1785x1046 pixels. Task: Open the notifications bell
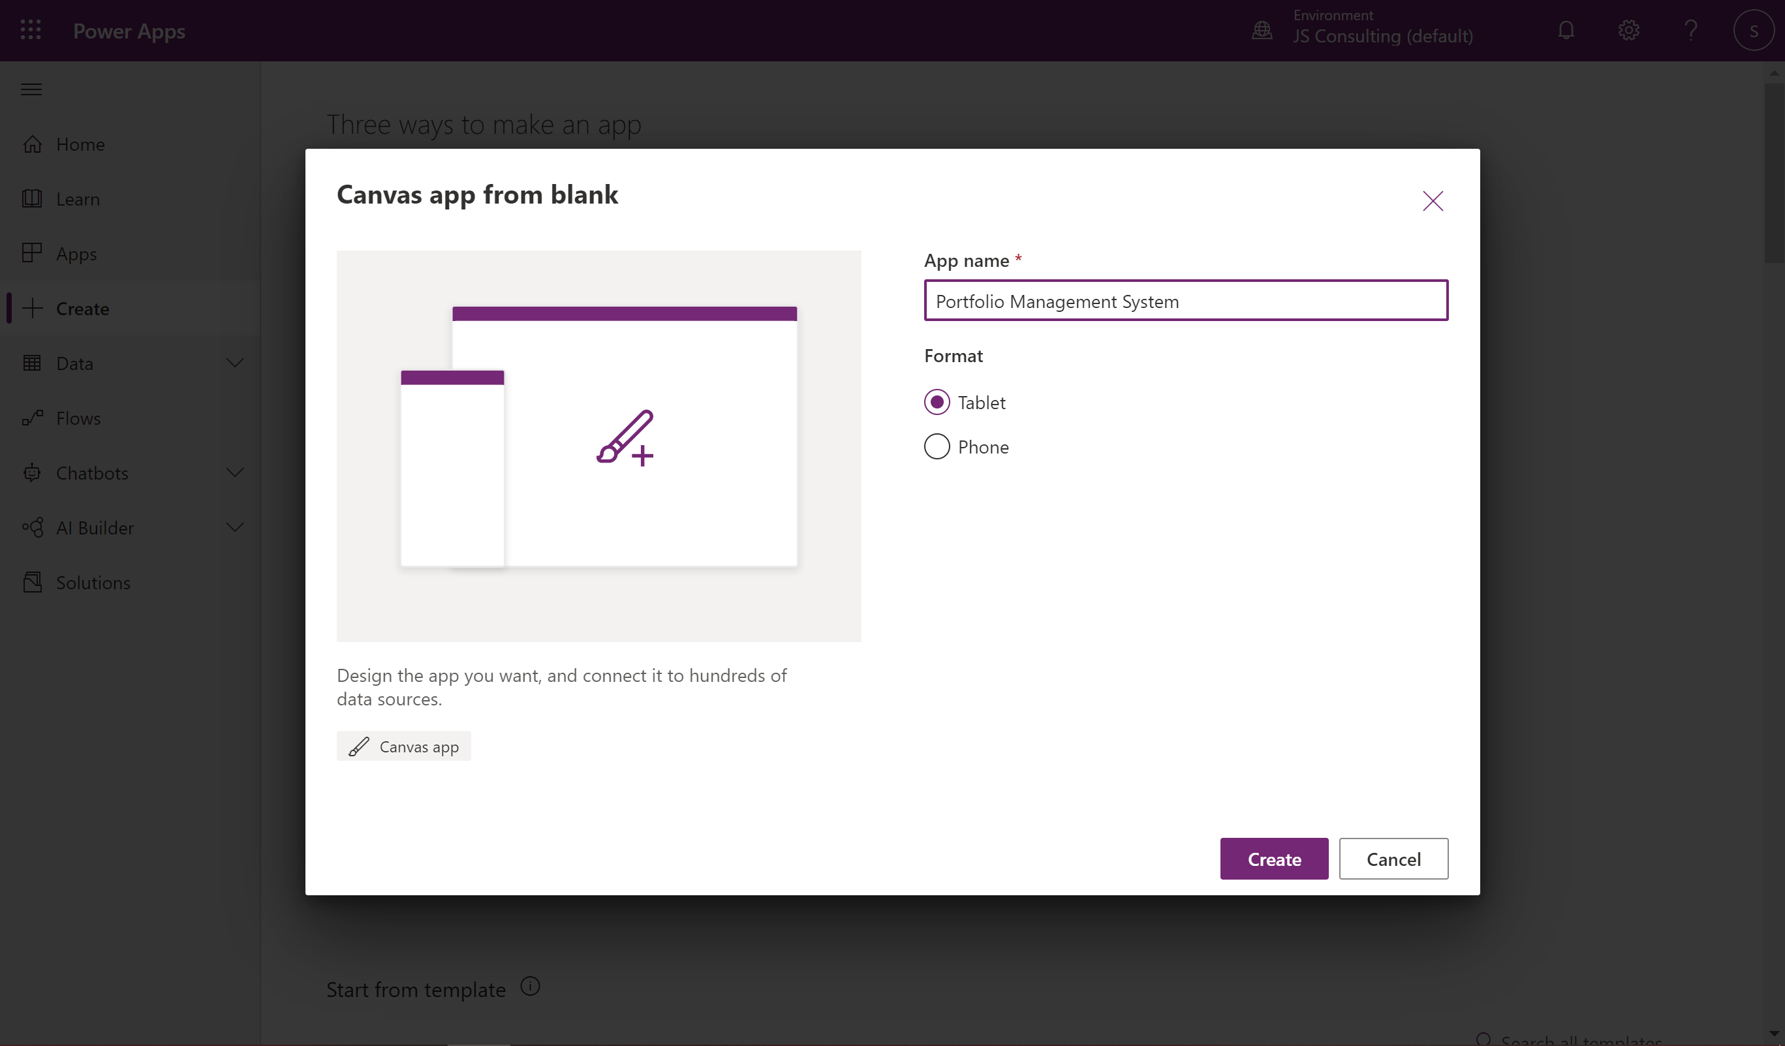point(1566,30)
